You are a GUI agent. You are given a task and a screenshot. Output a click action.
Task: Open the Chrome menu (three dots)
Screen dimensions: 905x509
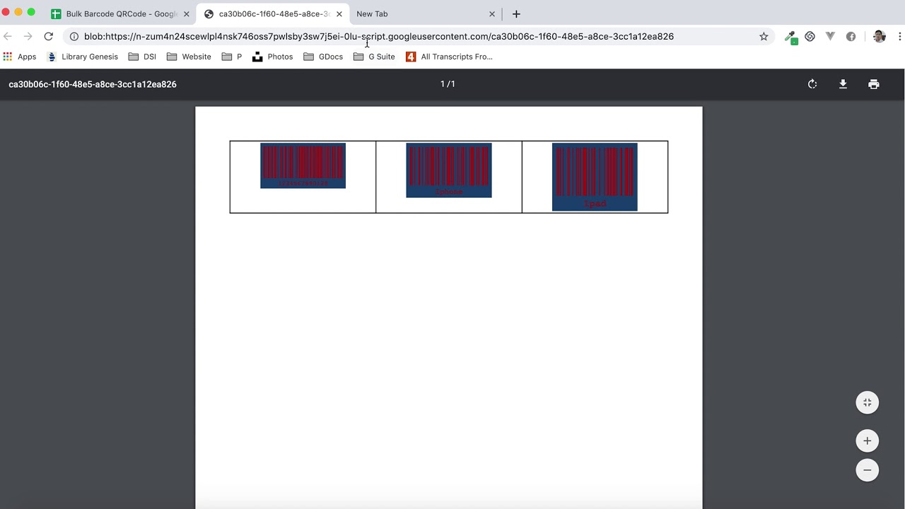coord(899,37)
